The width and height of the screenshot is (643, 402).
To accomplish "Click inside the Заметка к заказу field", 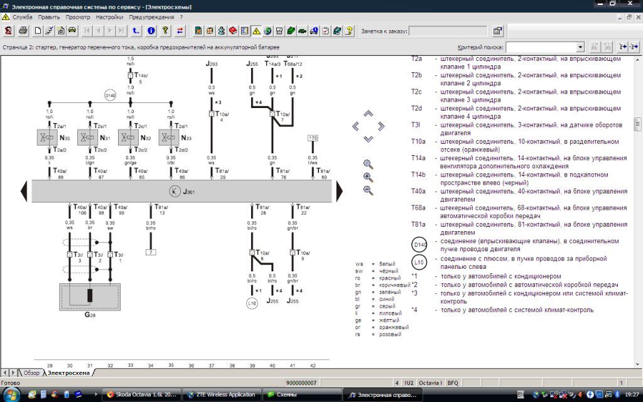I will (x=448, y=31).
